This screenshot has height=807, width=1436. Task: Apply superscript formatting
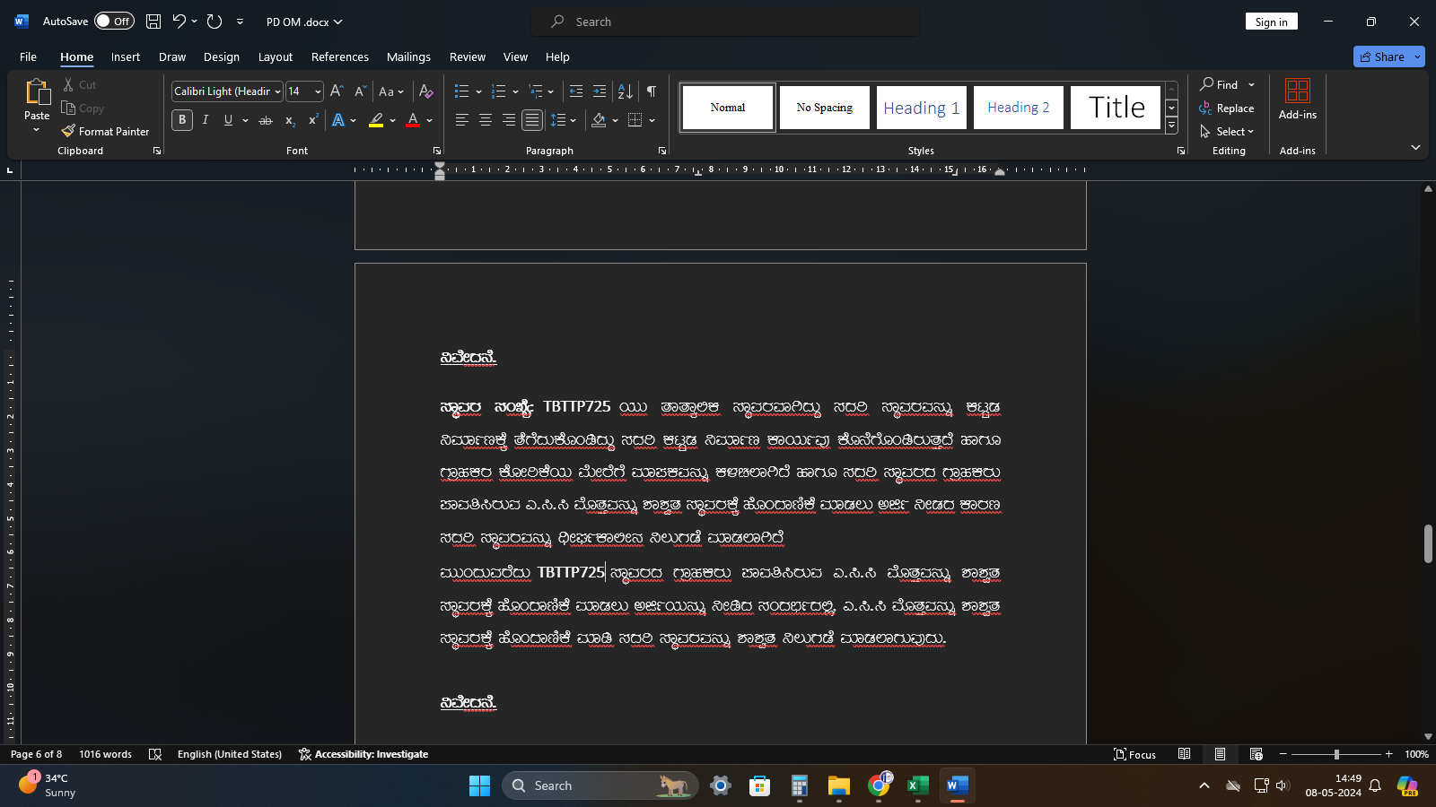point(313,120)
